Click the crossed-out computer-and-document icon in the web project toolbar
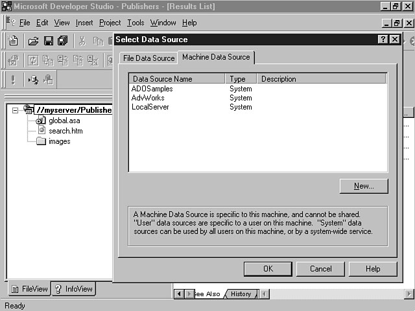 93,60
